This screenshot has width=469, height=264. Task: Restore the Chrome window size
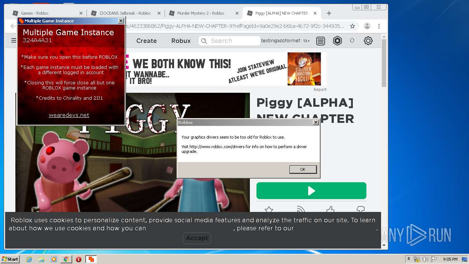366,7
